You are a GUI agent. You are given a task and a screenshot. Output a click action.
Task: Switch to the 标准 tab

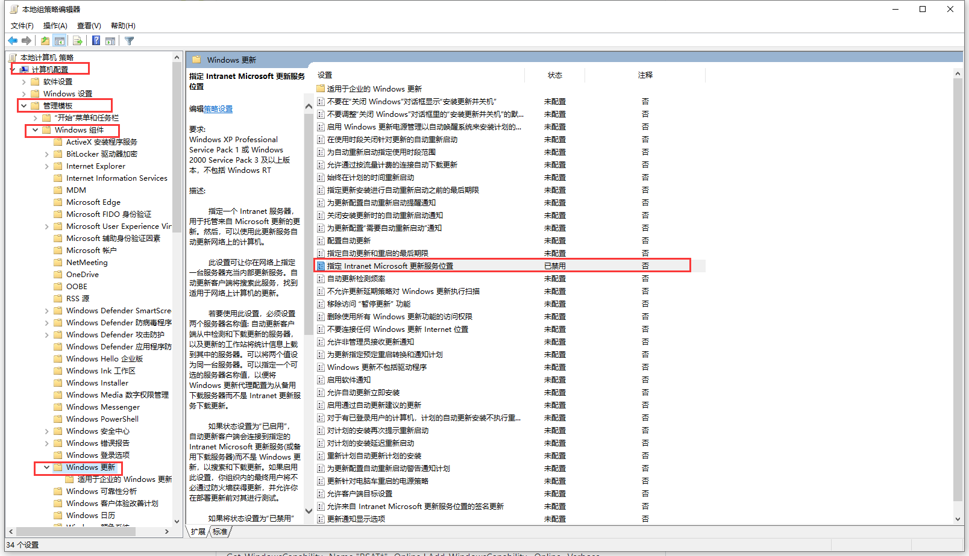(221, 532)
